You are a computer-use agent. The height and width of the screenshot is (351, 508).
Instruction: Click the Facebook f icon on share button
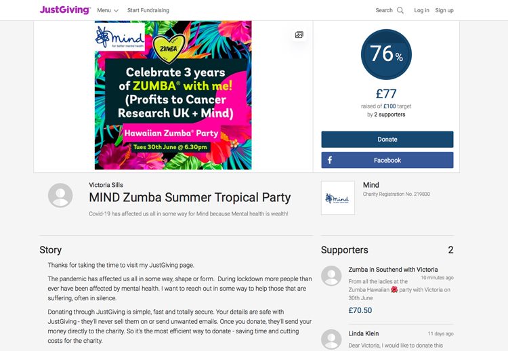[x=329, y=160]
